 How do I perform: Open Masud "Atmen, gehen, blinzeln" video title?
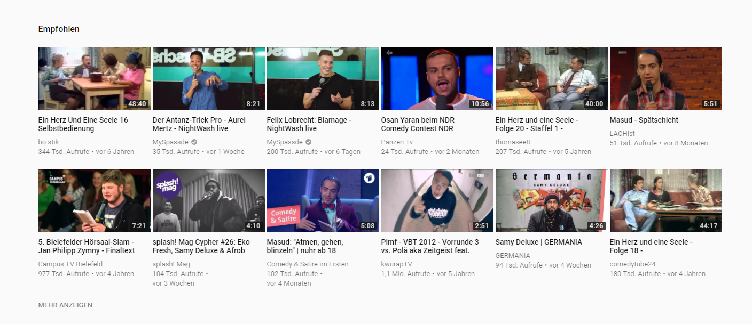coord(304,246)
